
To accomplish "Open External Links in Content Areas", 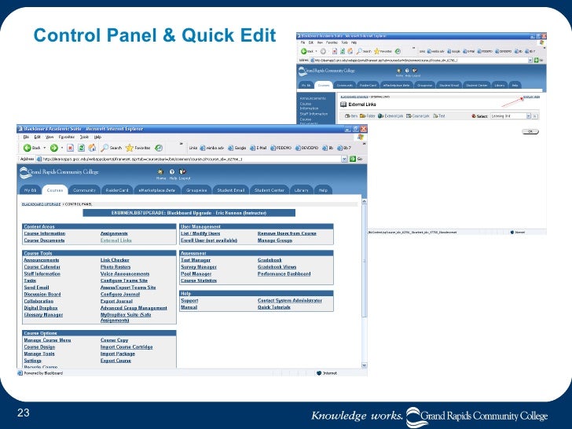I will click(116, 240).
